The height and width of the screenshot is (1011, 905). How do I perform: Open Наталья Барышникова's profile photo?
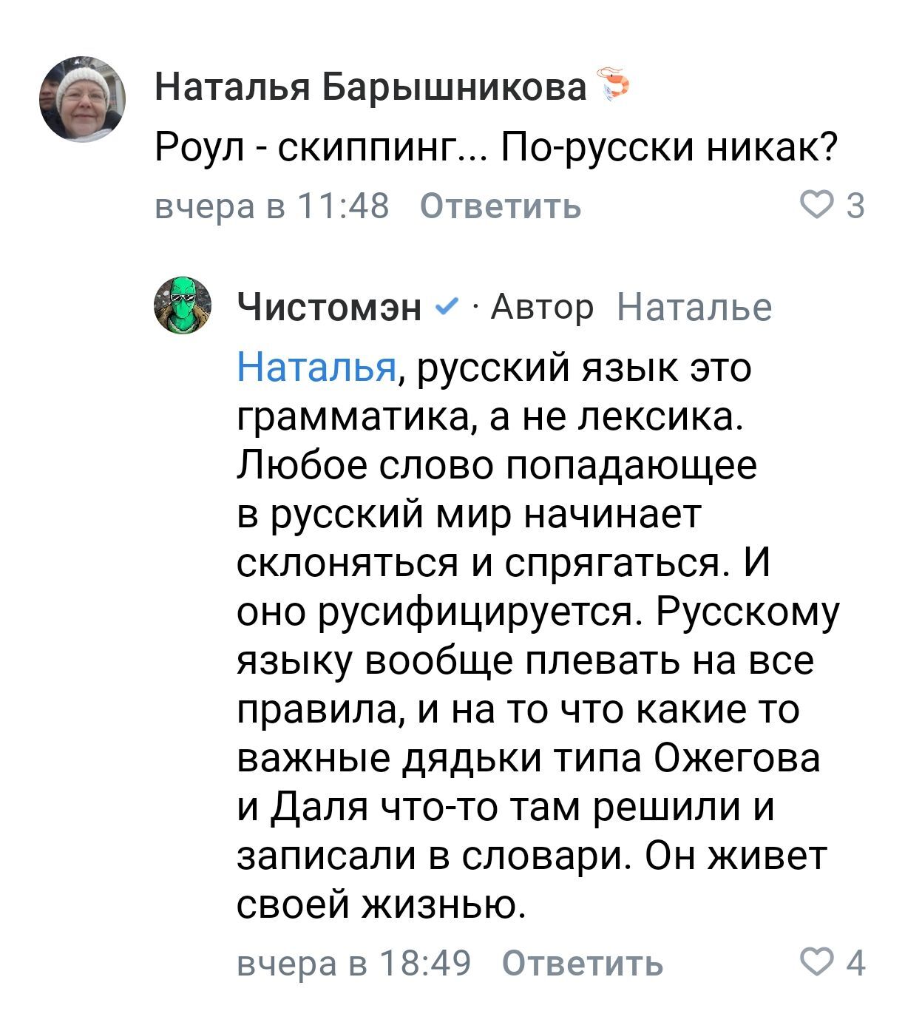pyautogui.click(x=82, y=100)
